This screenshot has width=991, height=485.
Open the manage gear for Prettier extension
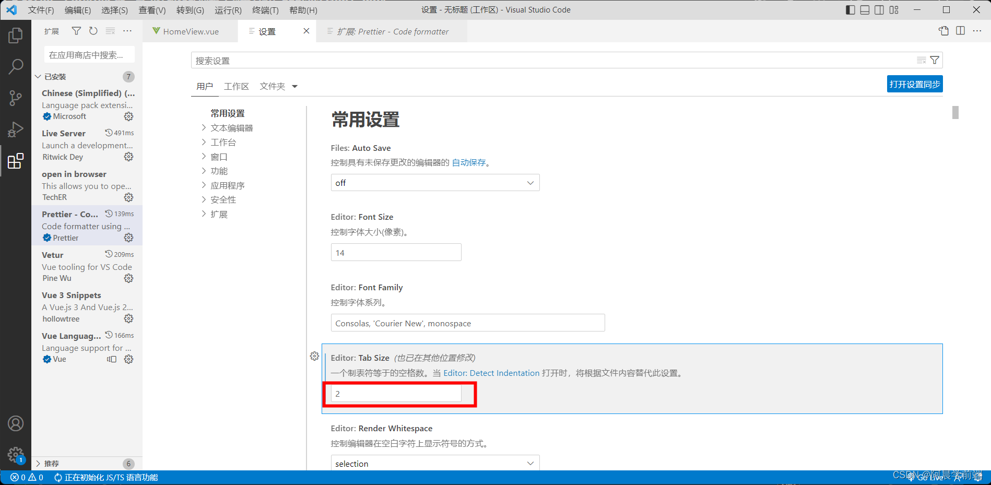click(x=128, y=238)
